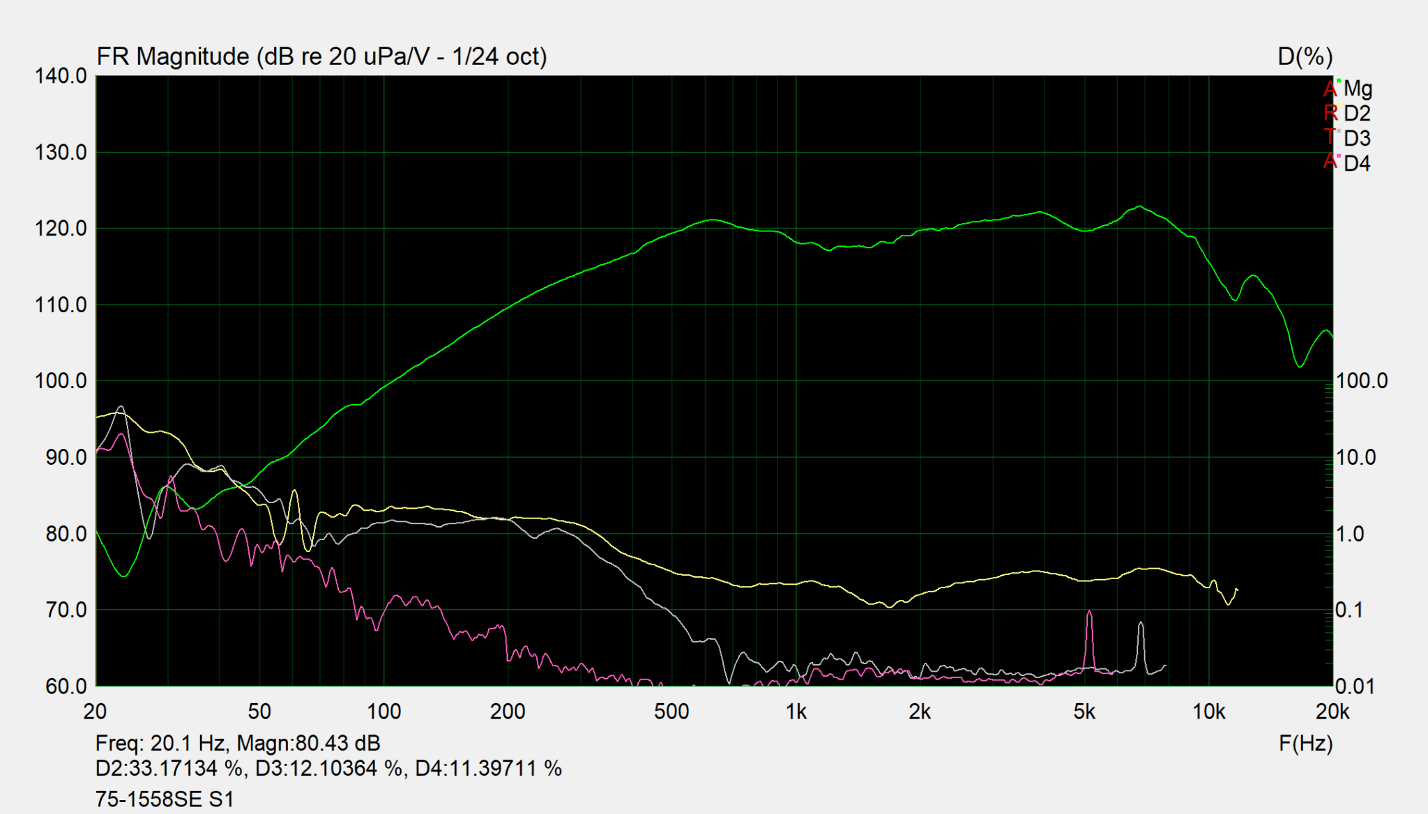The width and height of the screenshot is (1428, 814).
Task: Click the 2k frequency axis label
Action: click(920, 712)
